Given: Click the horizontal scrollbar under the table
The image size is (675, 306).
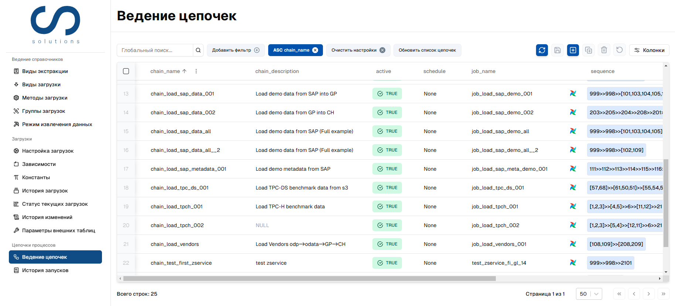Looking at the screenshot, I should click(309, 279).
